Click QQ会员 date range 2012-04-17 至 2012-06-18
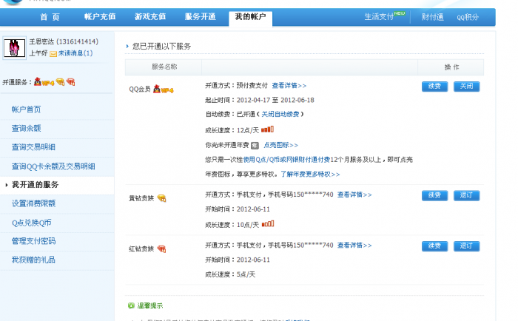 tap(275, 100)
